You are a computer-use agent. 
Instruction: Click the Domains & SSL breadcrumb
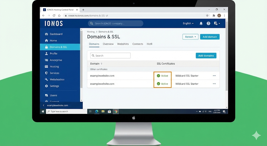tap(106, 32)
